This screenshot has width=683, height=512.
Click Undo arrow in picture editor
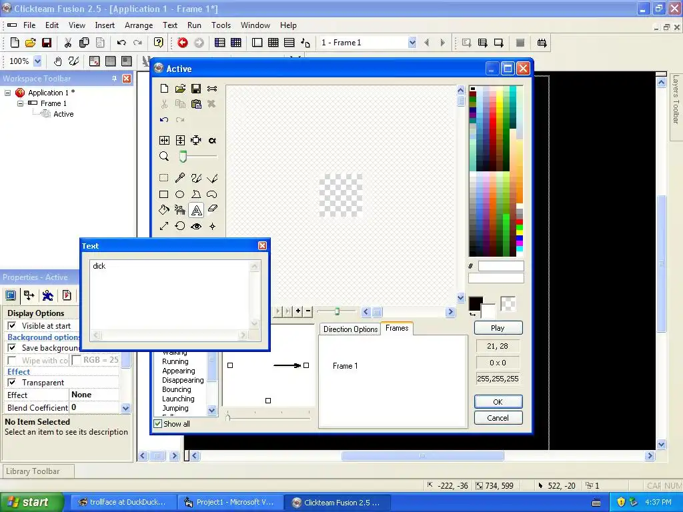pos(164,119)
